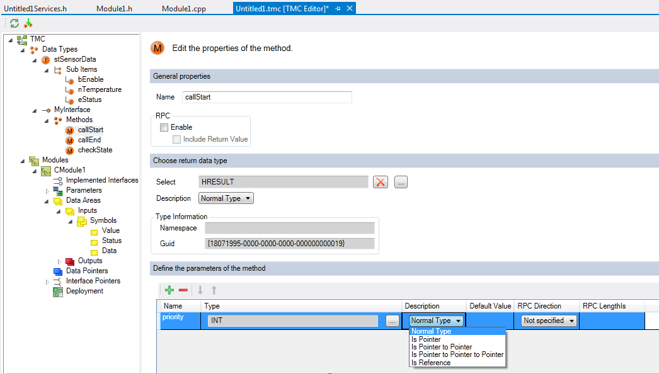This screenshot has width=659, height=374.
Task: Expand the Outputs tree node
Action: point(59,261)
